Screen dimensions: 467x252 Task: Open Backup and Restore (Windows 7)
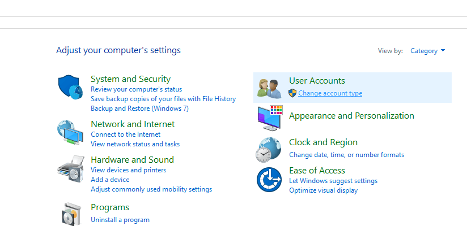[139, 108]
